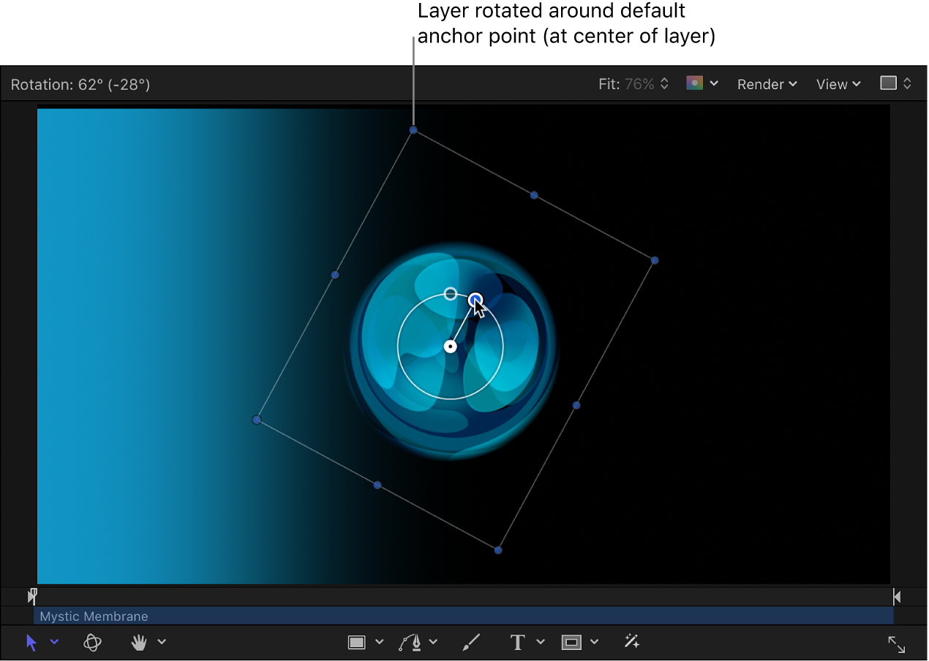Select the 3D Transform tool

click(92, 642)
